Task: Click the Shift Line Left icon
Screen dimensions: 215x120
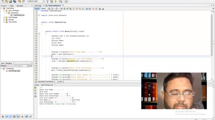Action: (87, 9)
